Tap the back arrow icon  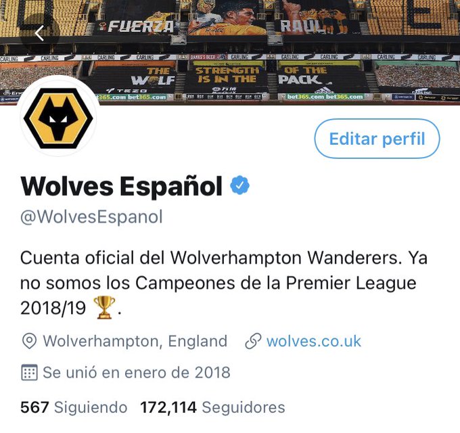[39, 33]
